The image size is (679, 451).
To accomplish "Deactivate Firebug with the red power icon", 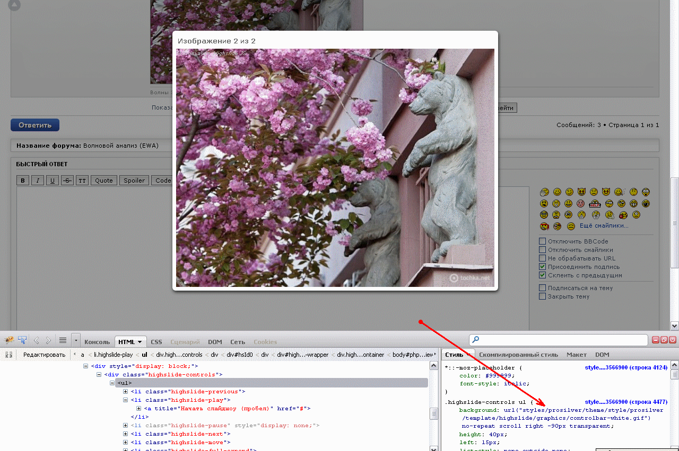I will (x=673, y=340).
